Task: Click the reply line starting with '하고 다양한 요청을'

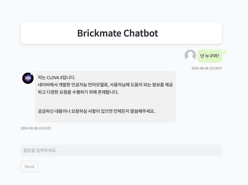Action: tap(78, 92)
